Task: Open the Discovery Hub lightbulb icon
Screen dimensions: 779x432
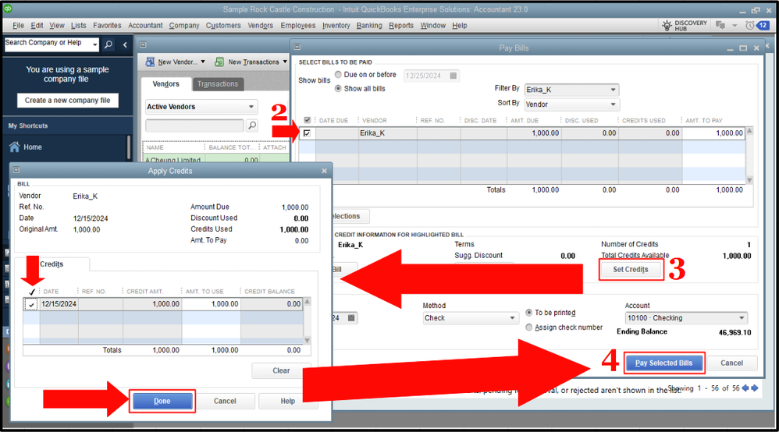Action: (x=667, y=25)
